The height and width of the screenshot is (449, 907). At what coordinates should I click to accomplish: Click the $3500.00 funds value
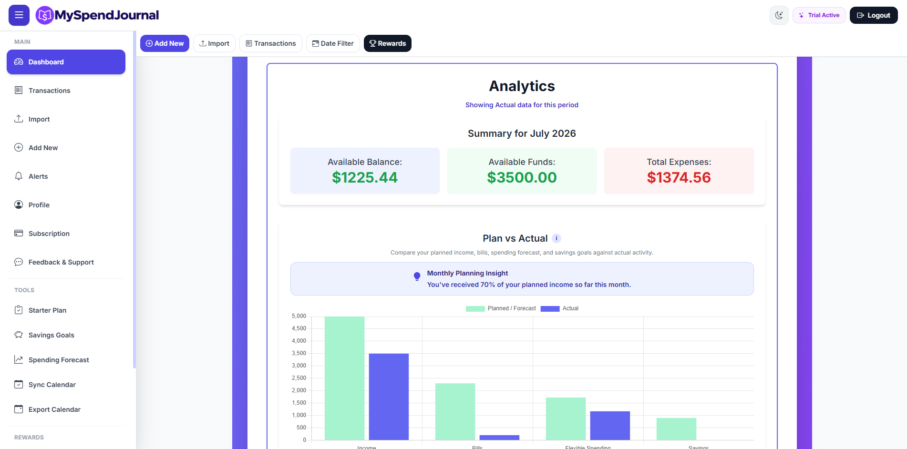coord(522,178)
